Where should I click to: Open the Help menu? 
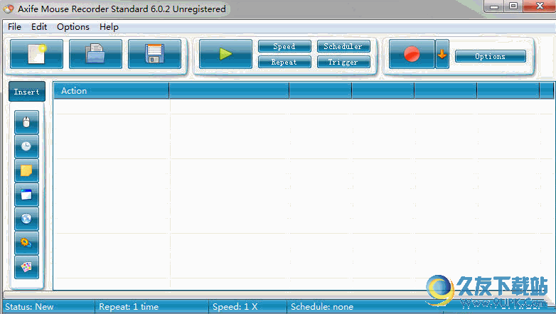109,27
